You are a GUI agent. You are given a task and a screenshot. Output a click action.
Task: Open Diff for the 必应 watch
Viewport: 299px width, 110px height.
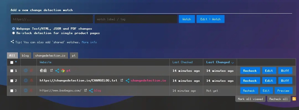point(285,71)
